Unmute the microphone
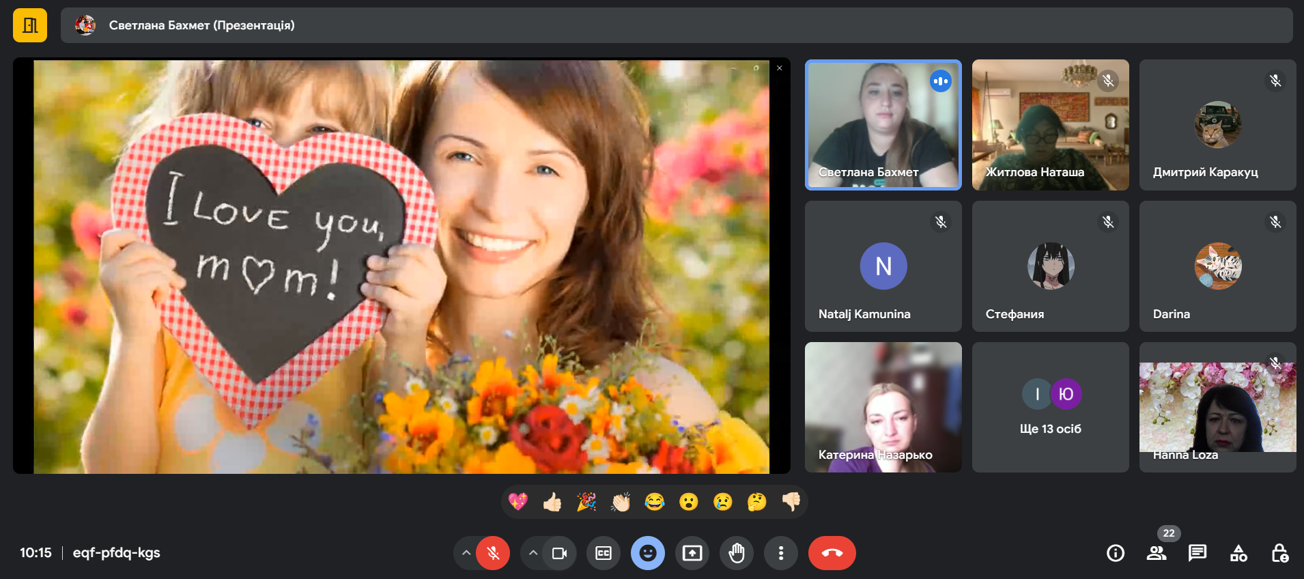Image resolution: width=1304 pixels, height=579 pixels. click(x=493, y=553)
